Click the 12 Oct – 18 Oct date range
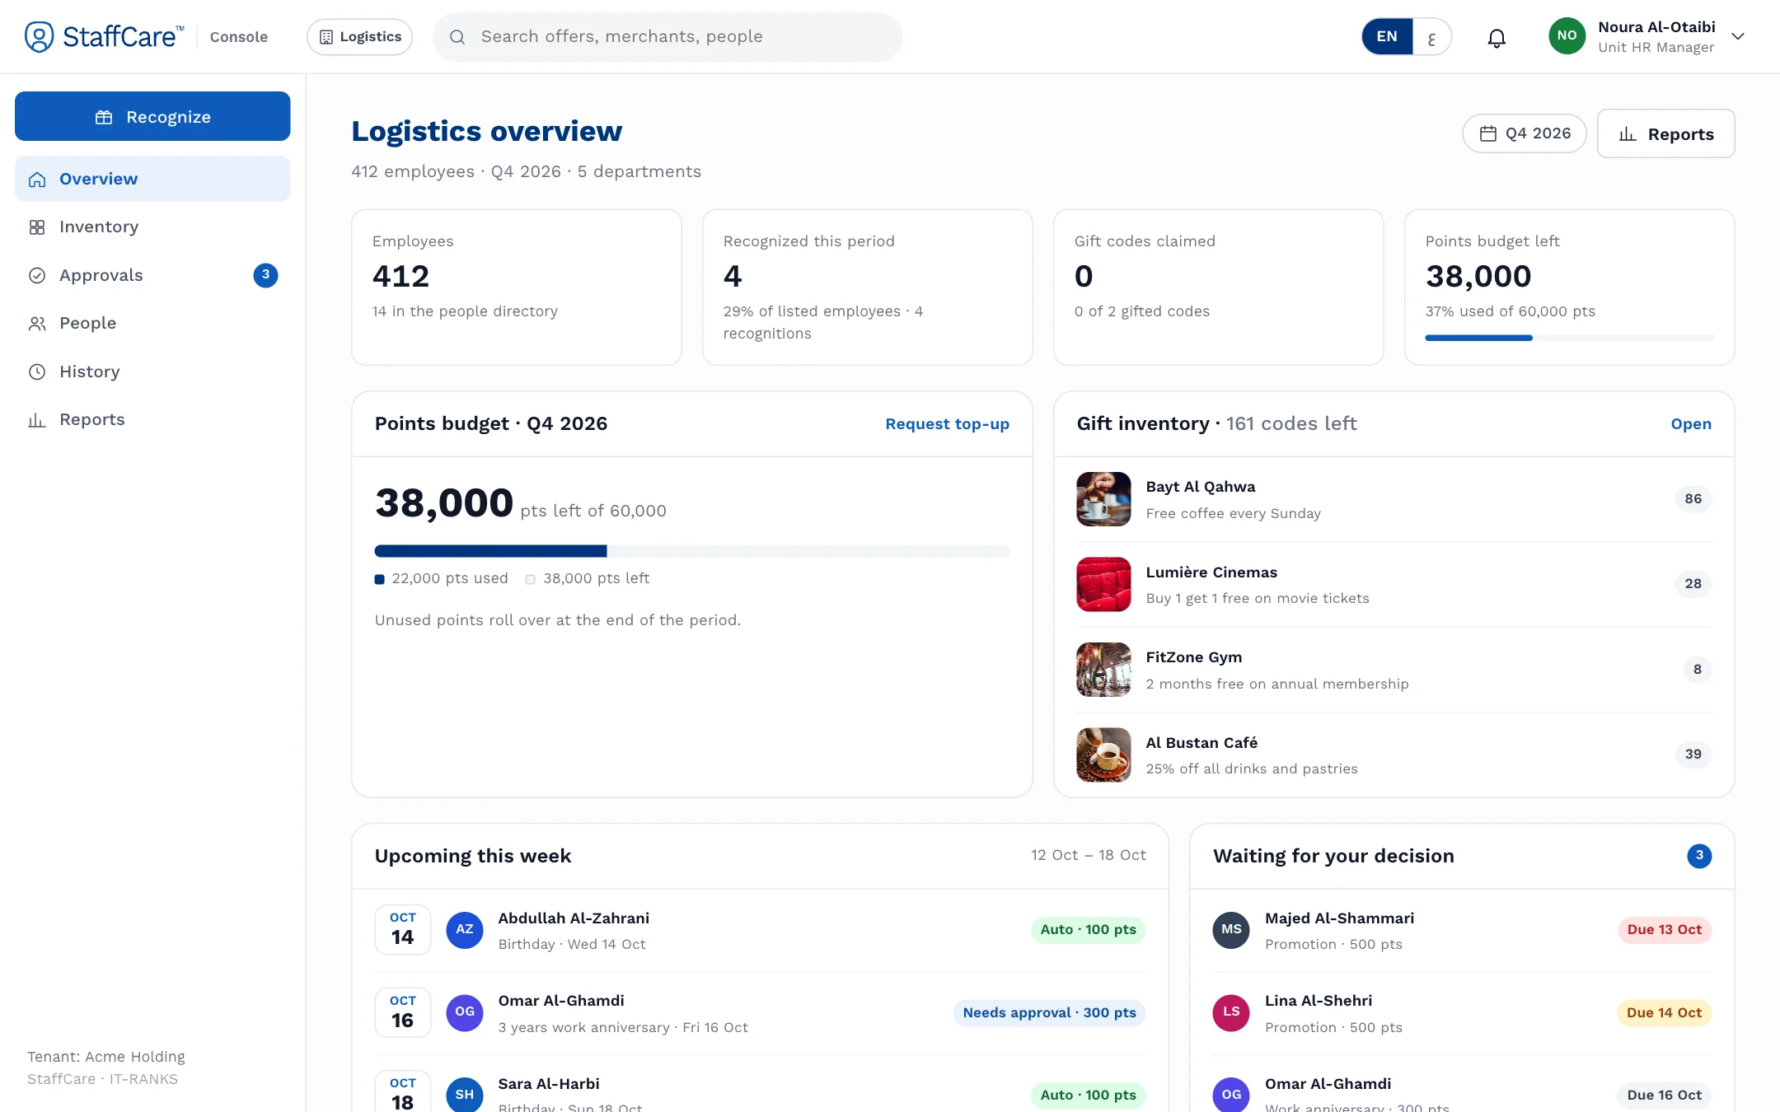Viewport: 1780px width, 1112px height. click(x=1088, y=855)
